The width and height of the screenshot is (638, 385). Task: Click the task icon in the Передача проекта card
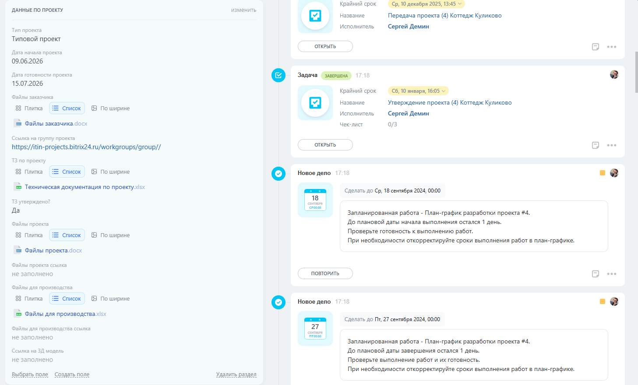coord(315,16)
